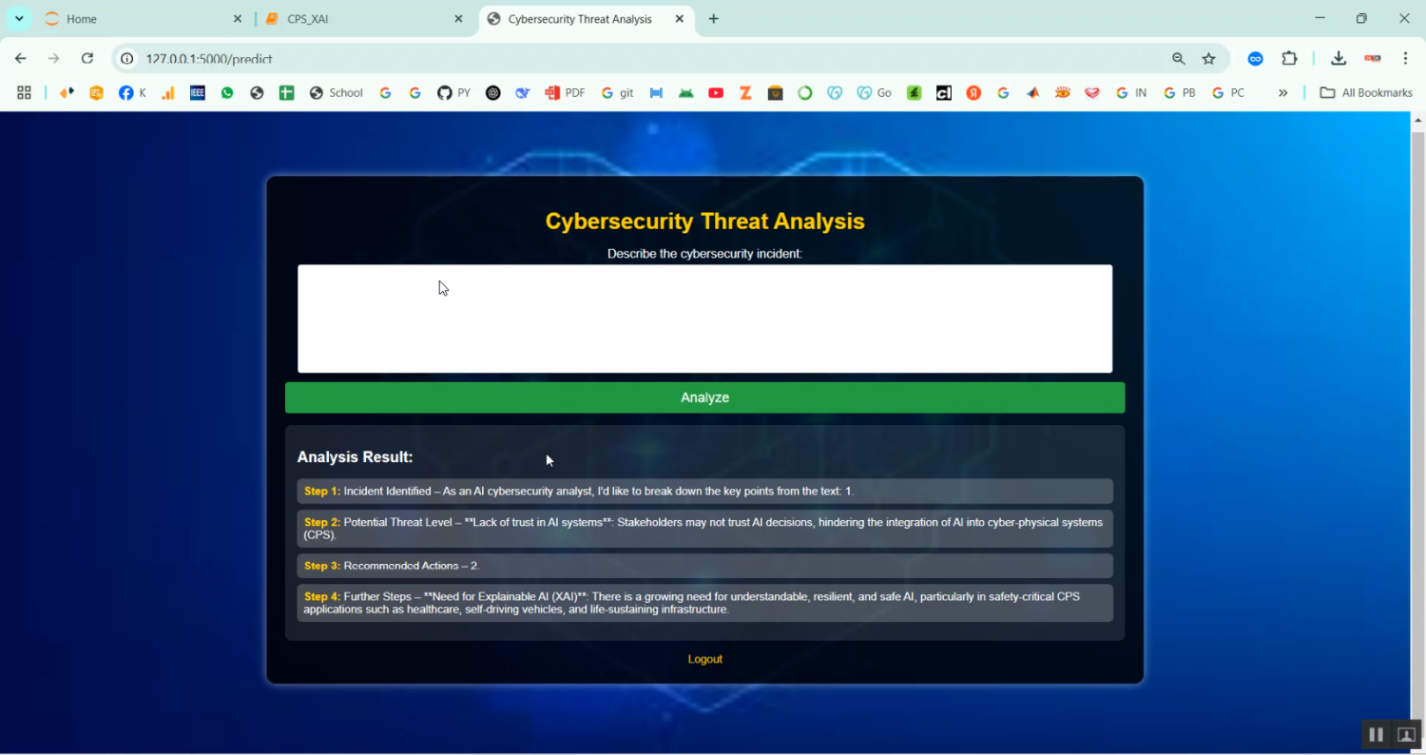Open the Downloads panel

[1339, 59]
